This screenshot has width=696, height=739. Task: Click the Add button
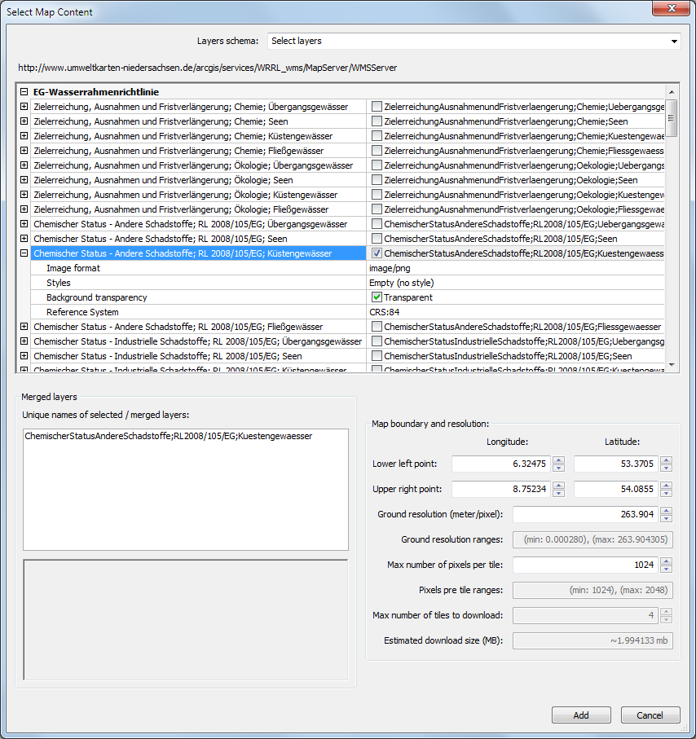coord(580,715)
